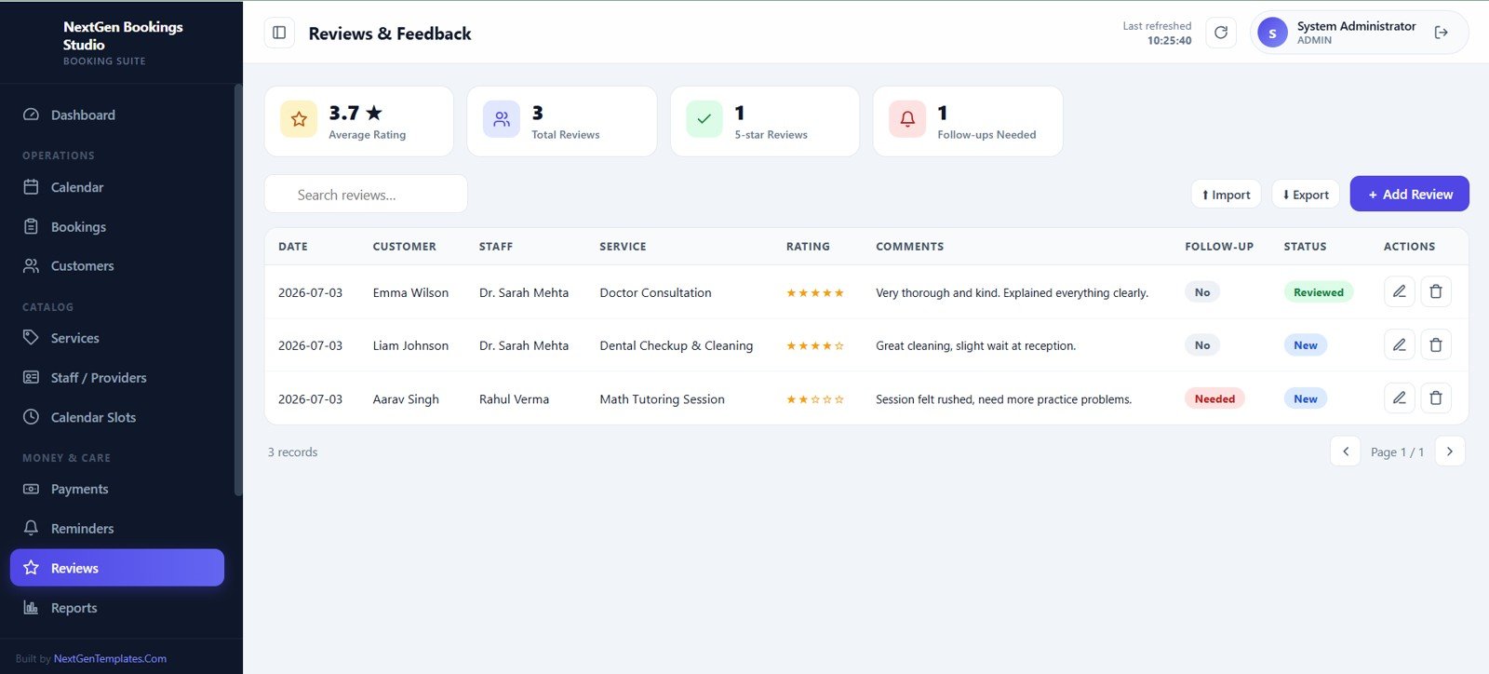Screen dimensions: 1489x674
Task: Click customer name Emma Wilson
Action: click(410, 292)
